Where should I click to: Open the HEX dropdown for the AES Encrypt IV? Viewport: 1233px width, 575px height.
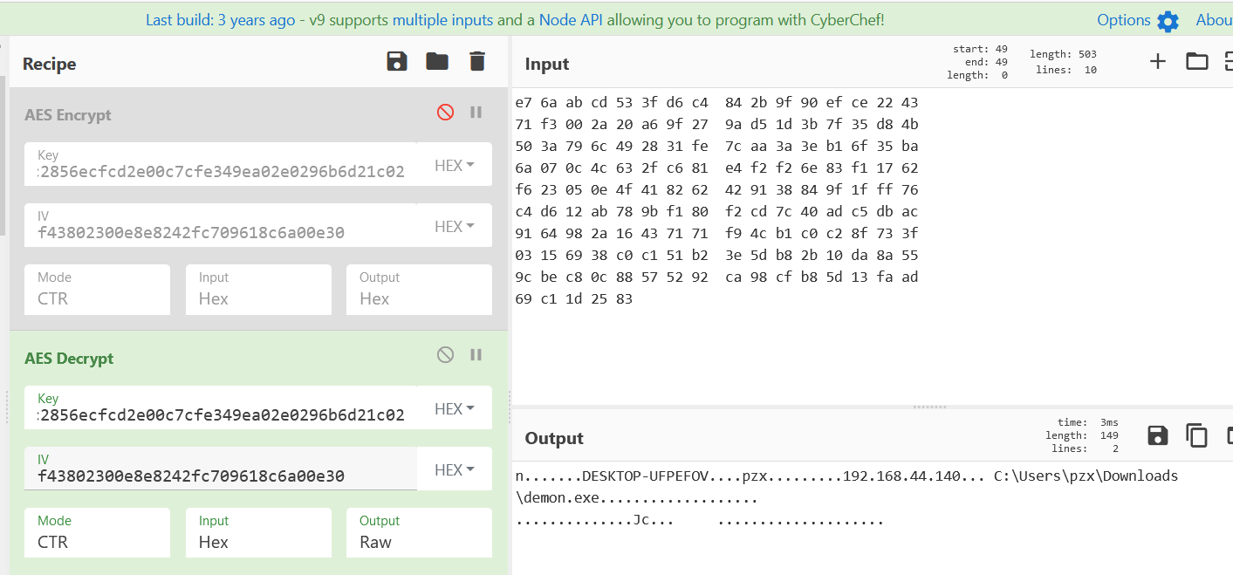[454, 224]
